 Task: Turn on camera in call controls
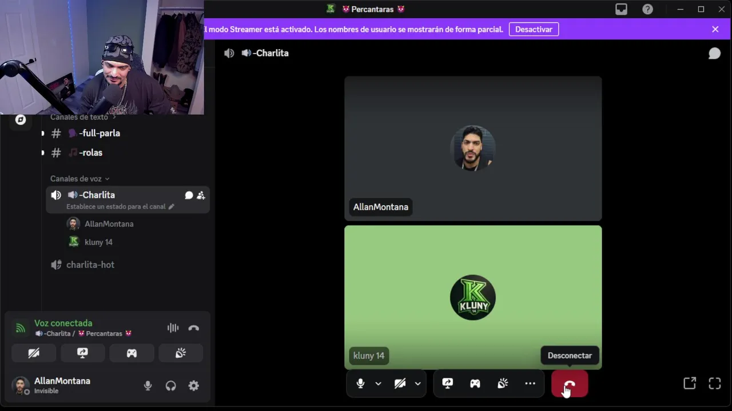click(x=400, y=384)
